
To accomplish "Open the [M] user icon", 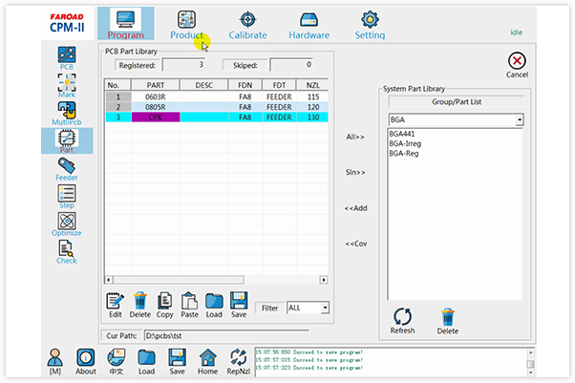I will tap(55, 362).
